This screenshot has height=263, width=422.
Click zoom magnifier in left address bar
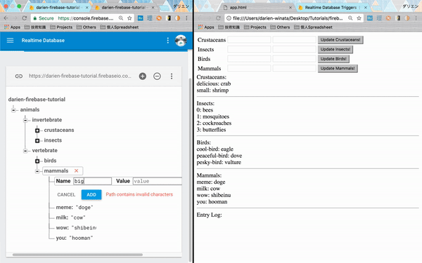tap(121, 18)
